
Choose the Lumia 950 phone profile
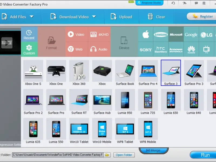(x=125, y=102)
